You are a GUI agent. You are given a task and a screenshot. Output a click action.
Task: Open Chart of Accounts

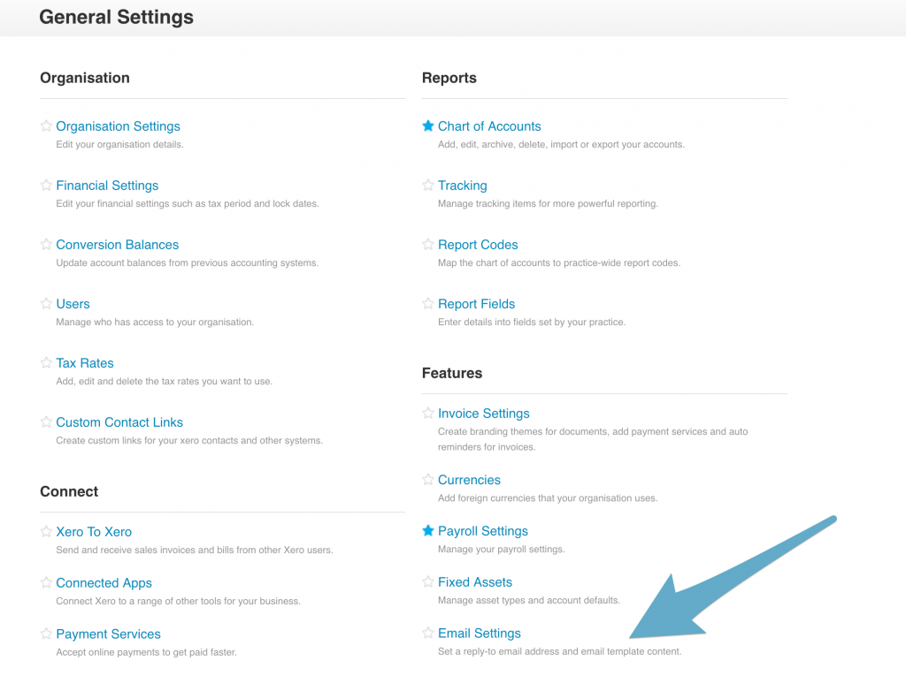[x=489, y=126]
